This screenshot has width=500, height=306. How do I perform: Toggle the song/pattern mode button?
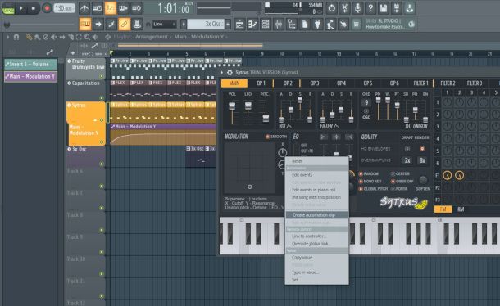[x=8, y=9]
